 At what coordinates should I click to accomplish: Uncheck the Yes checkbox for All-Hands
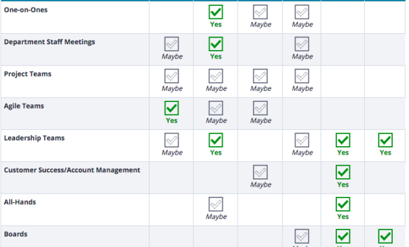click(343, 204)
